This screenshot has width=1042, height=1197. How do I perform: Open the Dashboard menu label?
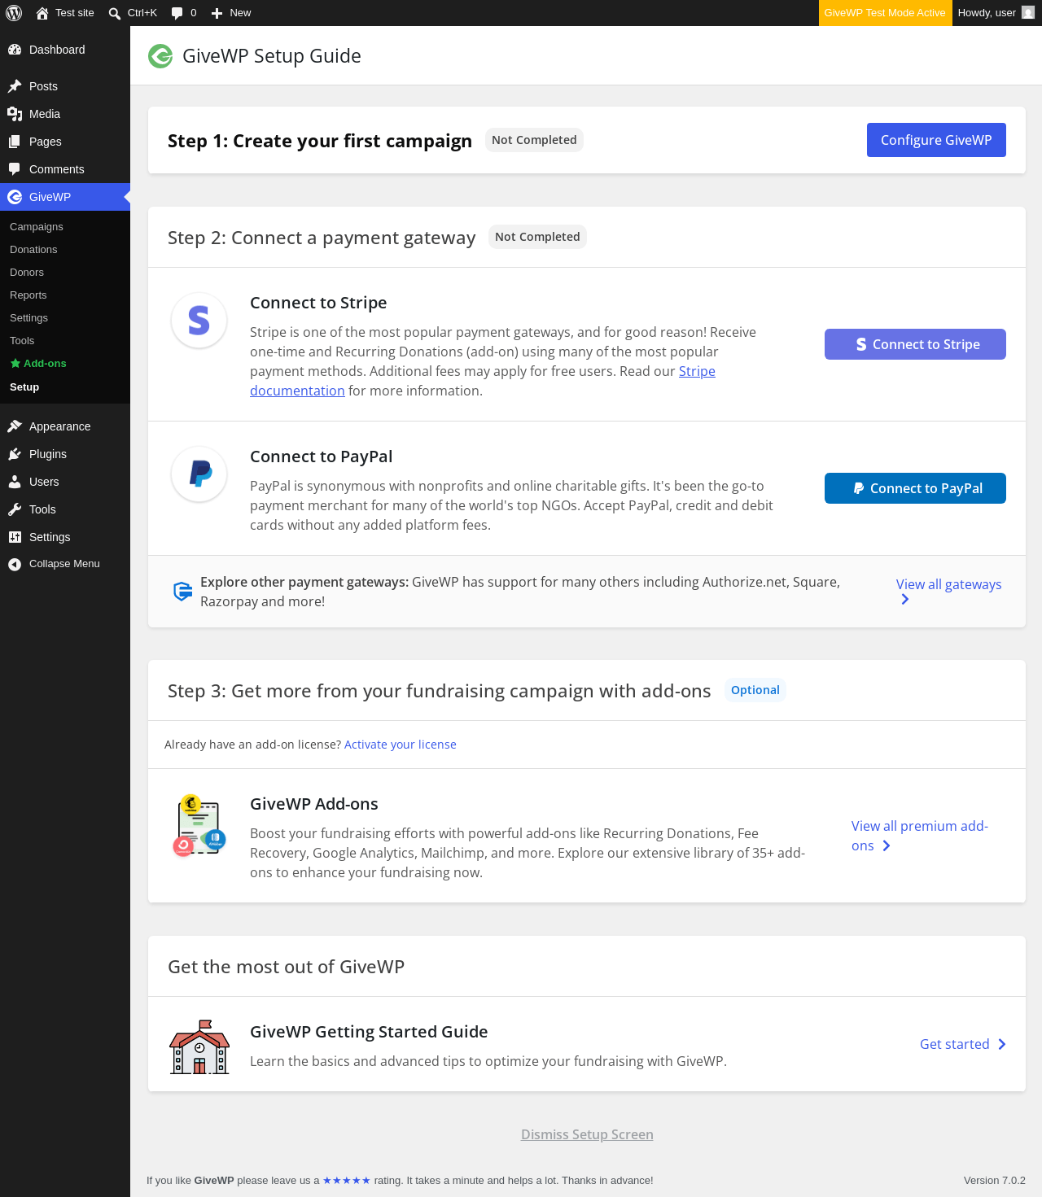coord(57,50)
